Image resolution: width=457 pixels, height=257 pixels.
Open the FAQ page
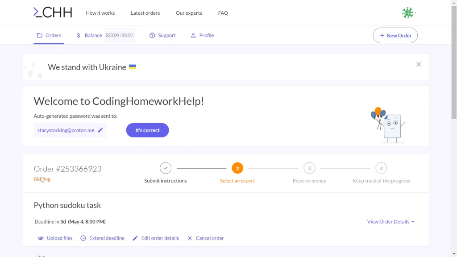coord(223,13)
